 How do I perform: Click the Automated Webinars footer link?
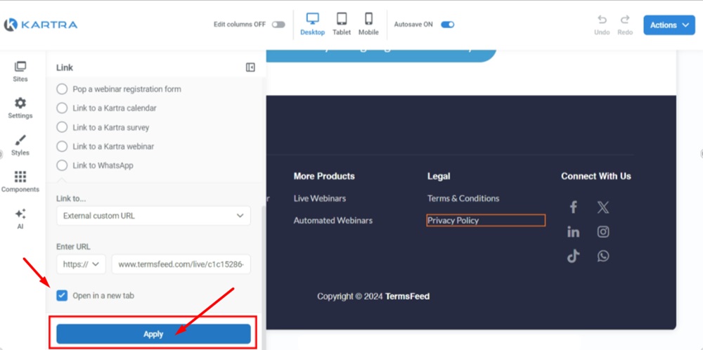(x=333, y=221)
